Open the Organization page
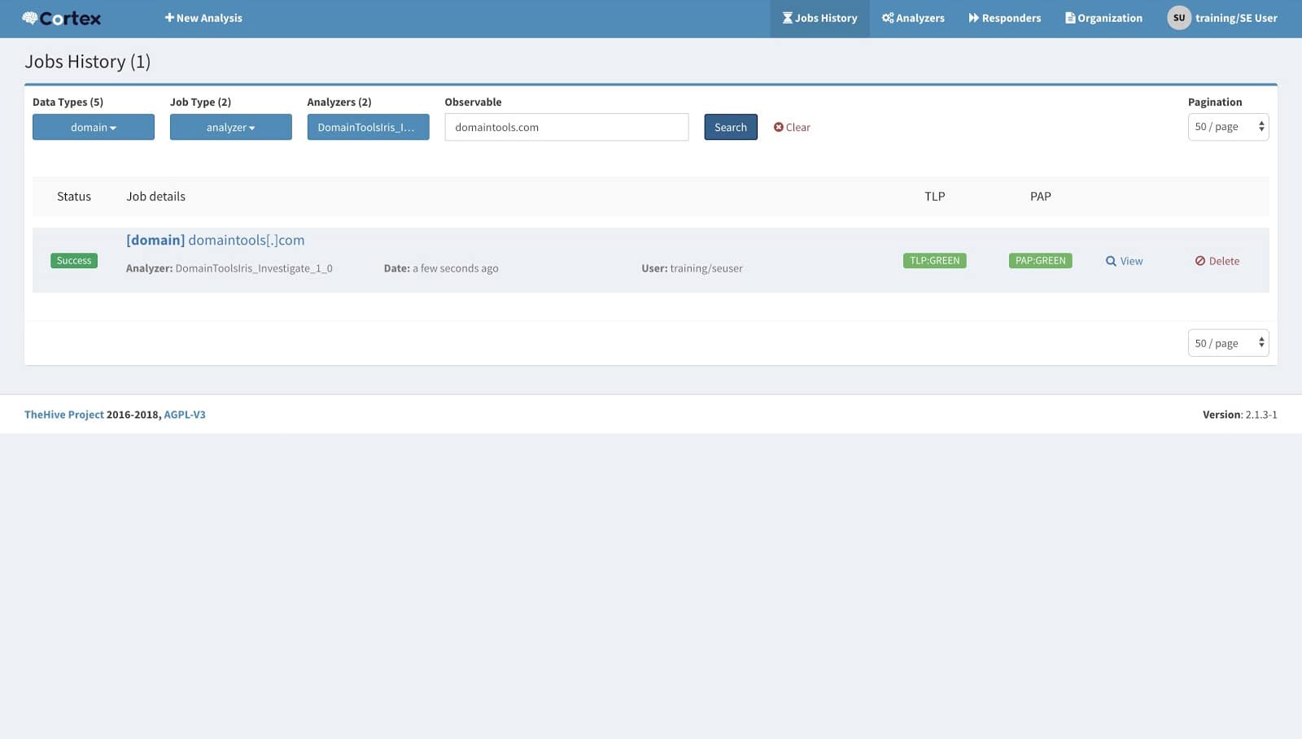 [1103, 18]
